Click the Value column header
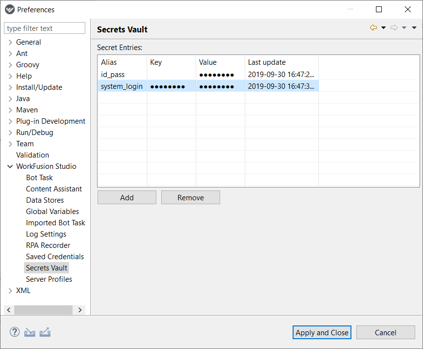Image resolution: width=423 pixels, height=349 pixels. [221, 62]
